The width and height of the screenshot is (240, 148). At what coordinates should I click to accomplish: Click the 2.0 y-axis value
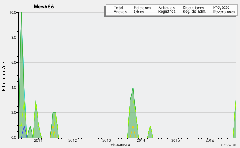(x=14, y=112)
